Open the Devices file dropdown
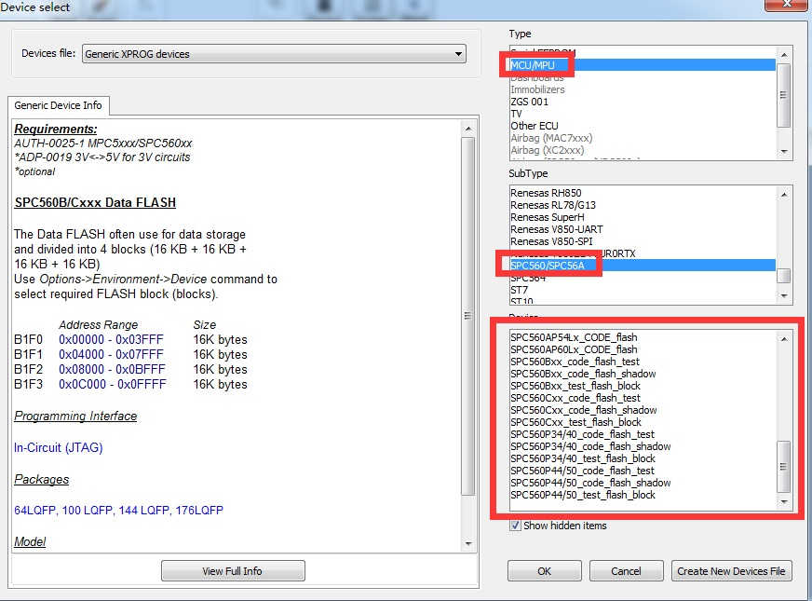 [274, 54]
